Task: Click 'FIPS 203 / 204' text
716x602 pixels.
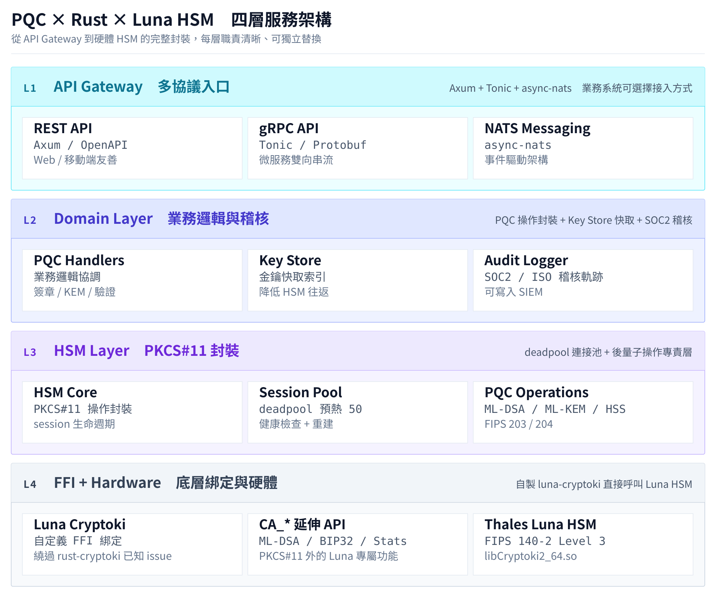Action: (519, 424)
